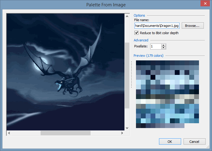The height and width of the screenshot is (151, 212).
Task: Confirm with the OK button
Action: click(170, 142)
